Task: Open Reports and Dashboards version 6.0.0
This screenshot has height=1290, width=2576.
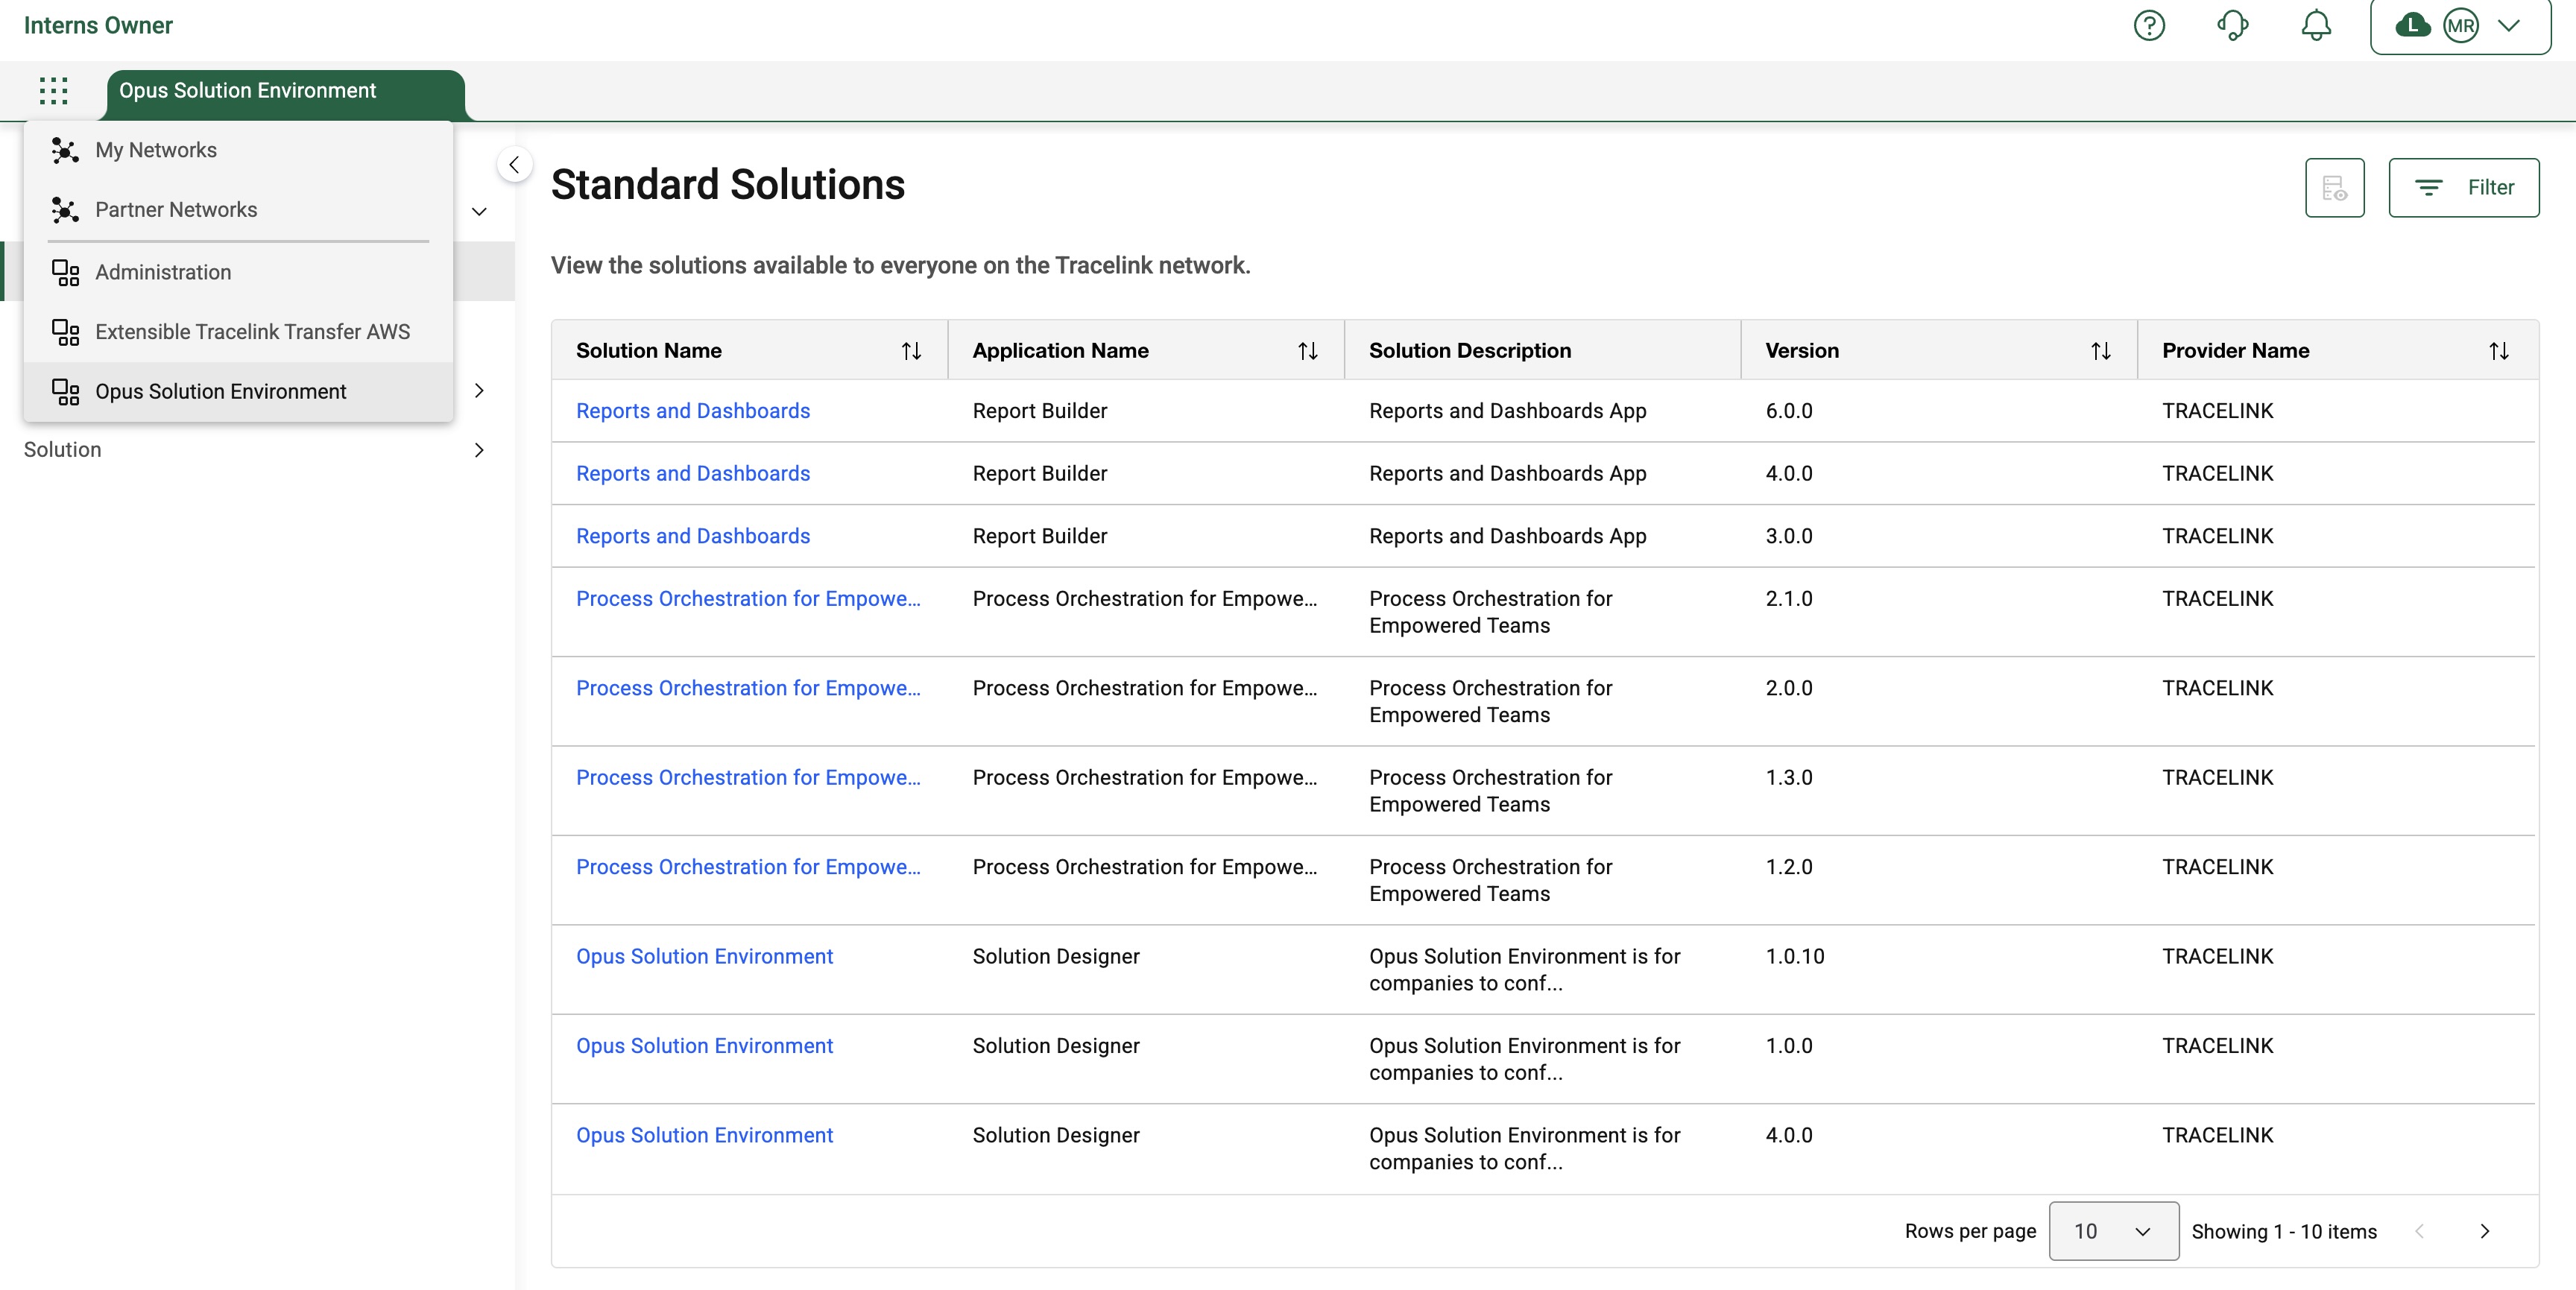Action: coord(693,411)
